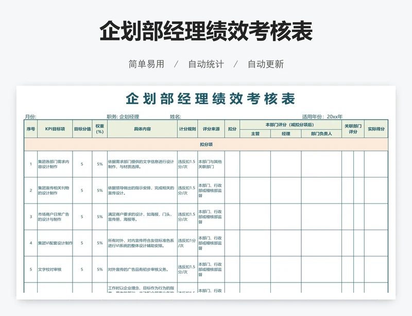This screenshot has height=316, width=412.
Task: Click the 简单易用 subtitle text
Action: click(x=146, y=64)
